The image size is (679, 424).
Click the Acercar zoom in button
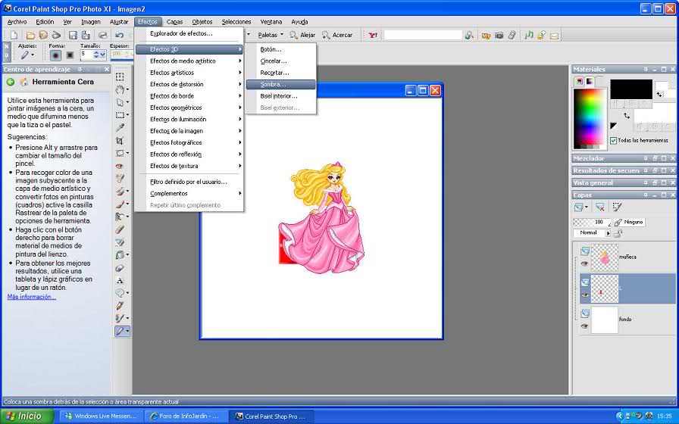pos(337,35)
